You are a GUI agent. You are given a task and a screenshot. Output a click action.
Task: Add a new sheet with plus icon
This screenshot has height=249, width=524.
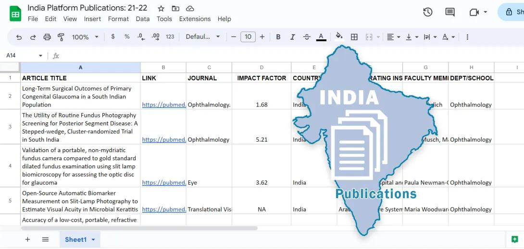[x=28, y=239]
